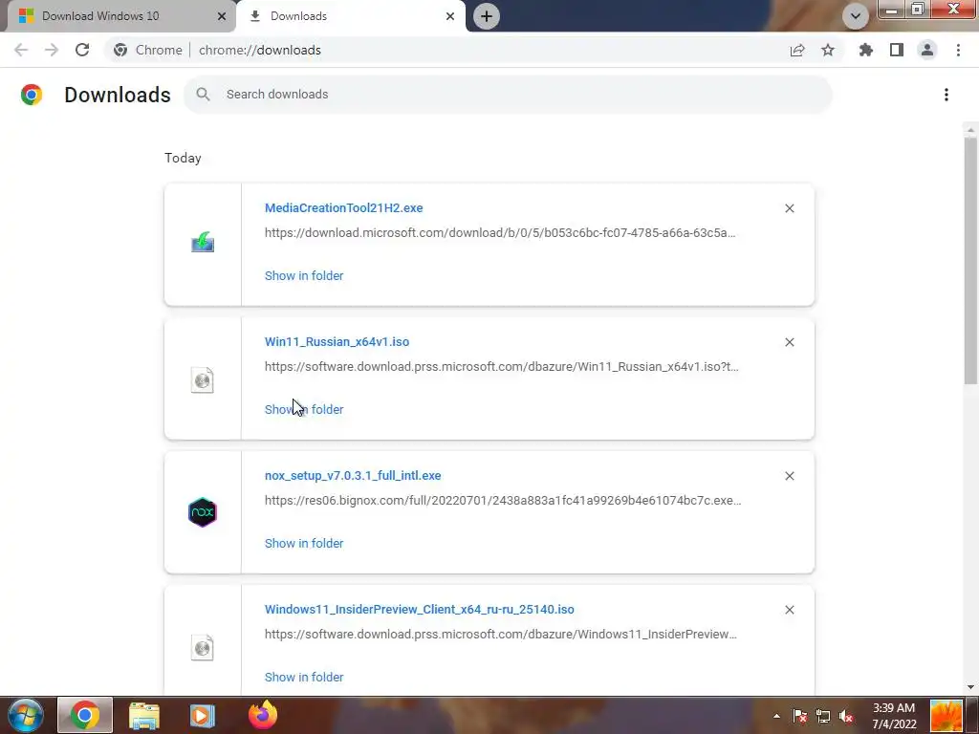Click the Chrome logo beside Downloads

click(32, 95)
